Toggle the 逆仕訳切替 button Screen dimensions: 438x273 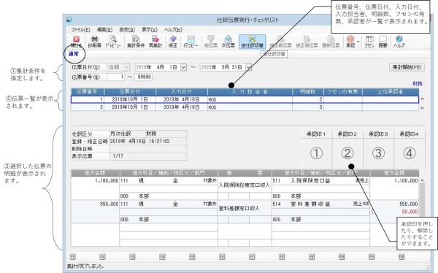[x=253, y=42]
